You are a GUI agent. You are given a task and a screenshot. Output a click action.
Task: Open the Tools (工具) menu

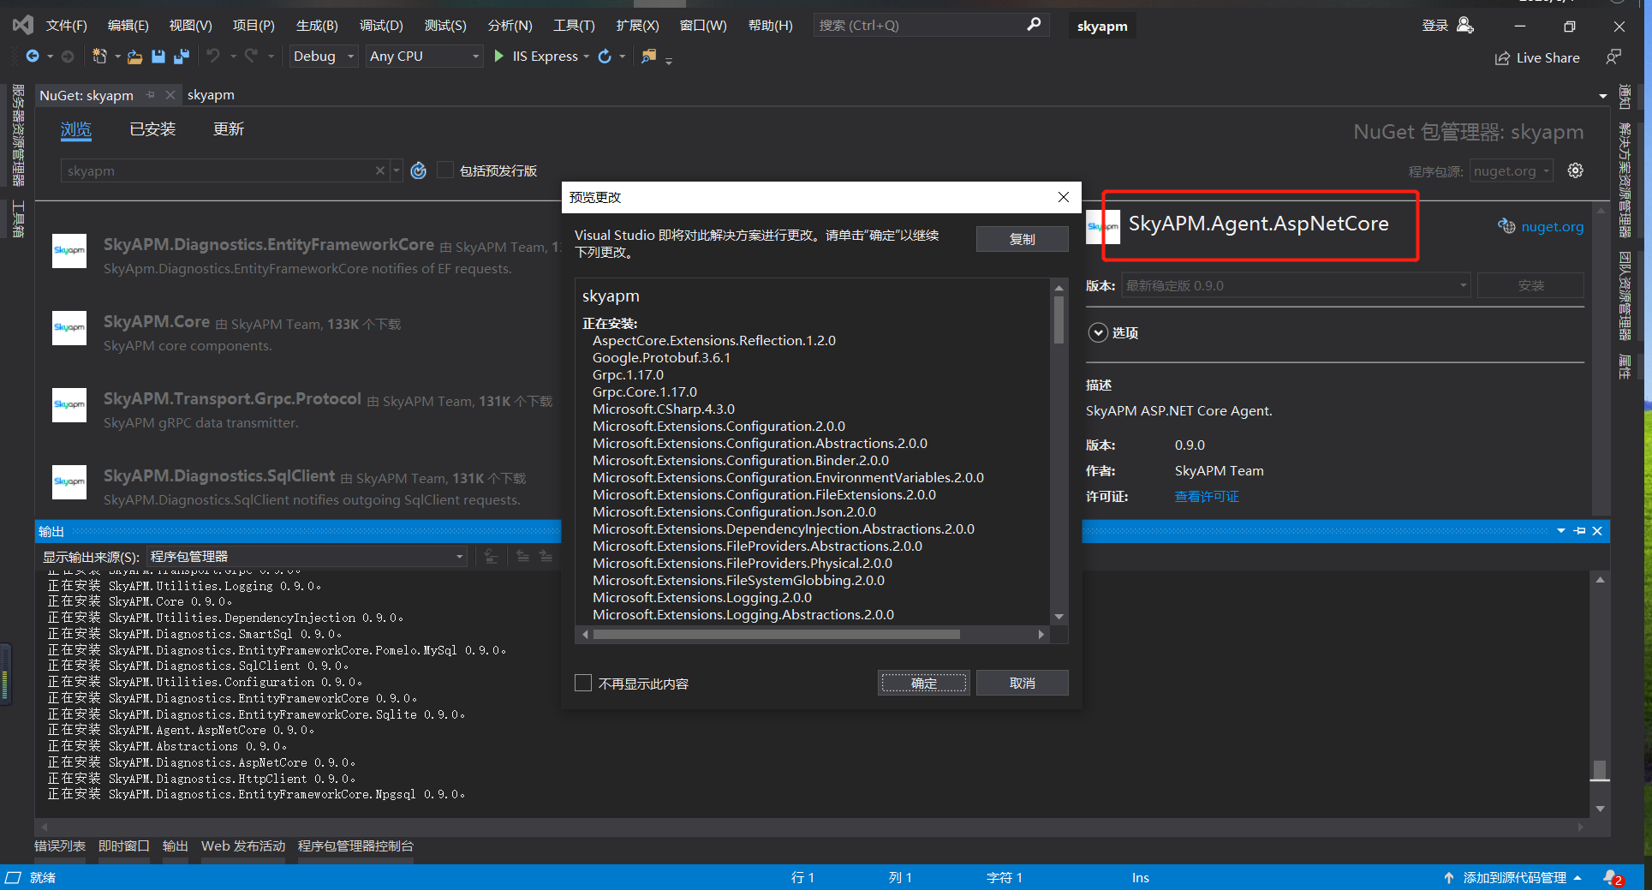coord(574,26)
